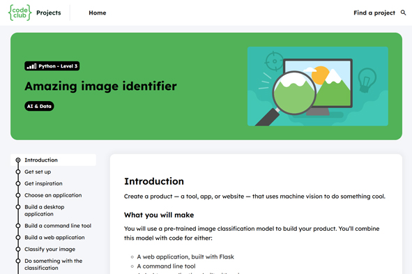
Task: Click the Create a product sentence
Action: (x=254, y=196)
